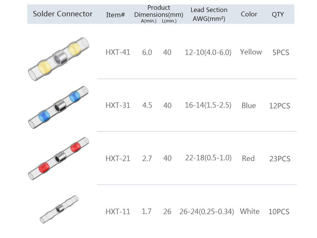Select the Color column header
Image resolution: width=317 pixels, height=238 pixels.
click(249, 14)
